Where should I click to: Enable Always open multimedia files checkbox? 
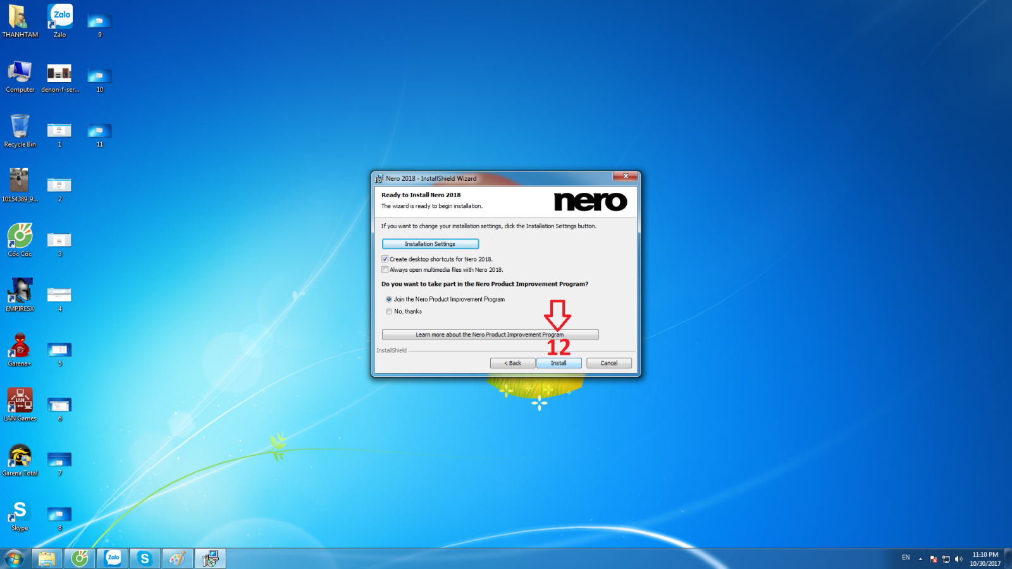385,270
